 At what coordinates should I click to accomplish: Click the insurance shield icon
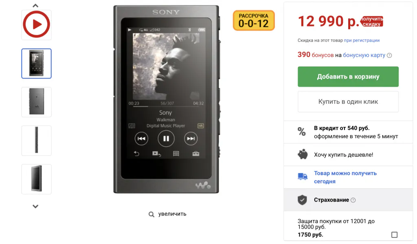302,200
